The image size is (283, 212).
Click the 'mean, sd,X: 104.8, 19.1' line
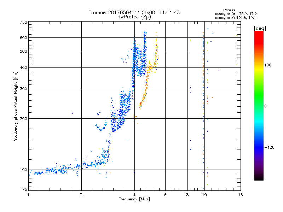tap(235, 18)
